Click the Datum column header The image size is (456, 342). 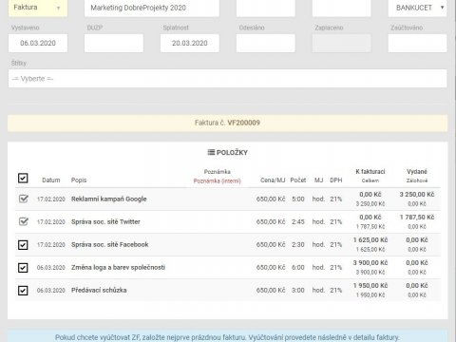click(51, 180)
